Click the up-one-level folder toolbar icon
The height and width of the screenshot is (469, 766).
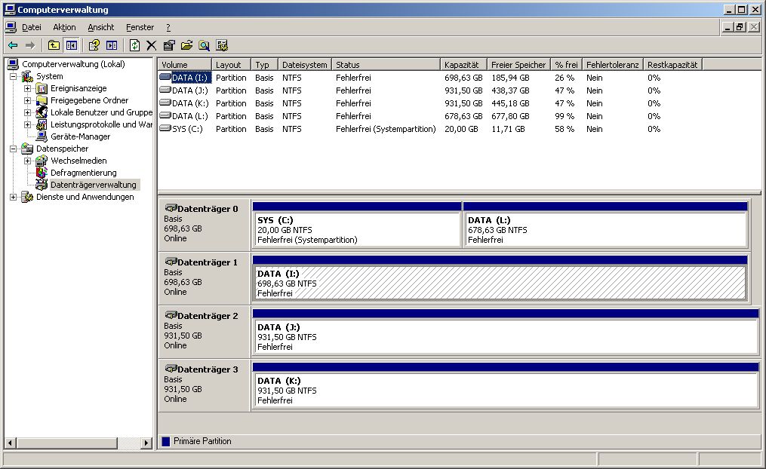click(x=54, y=45)
